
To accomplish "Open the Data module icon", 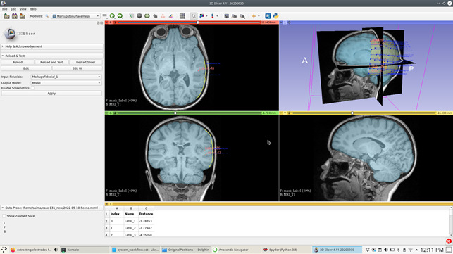I will (132, 16).
